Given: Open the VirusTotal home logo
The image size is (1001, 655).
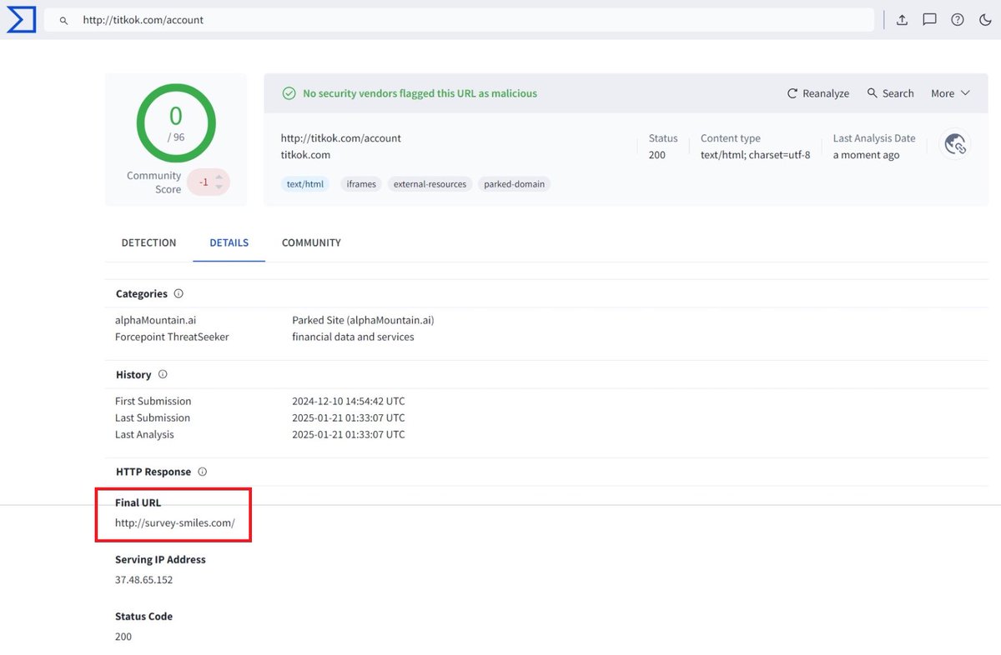Looking at the screenshot, I should pos(21,20).
